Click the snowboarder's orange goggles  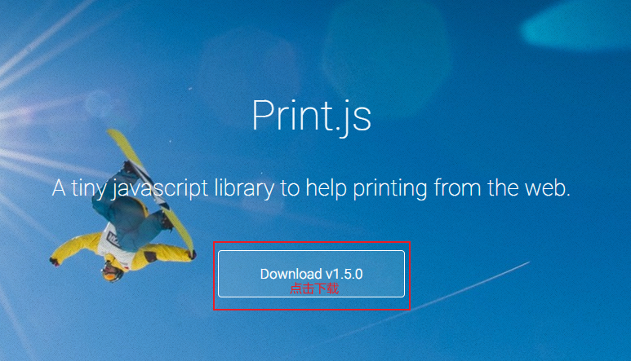click(109, 274)
